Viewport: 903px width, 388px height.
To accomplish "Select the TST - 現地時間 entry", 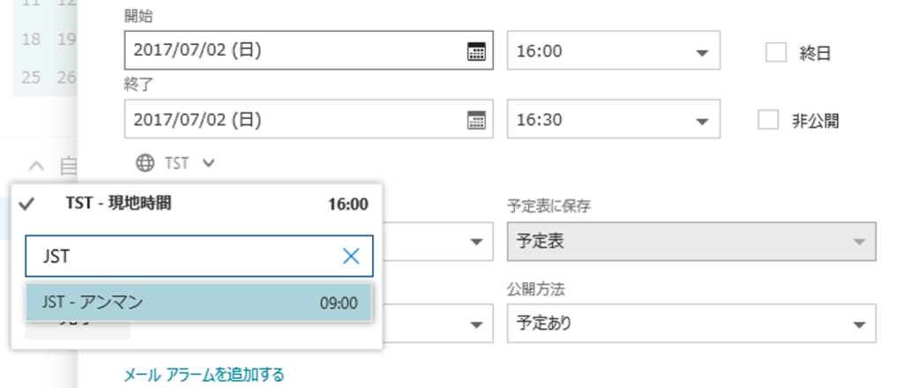I will click(196, 204).
